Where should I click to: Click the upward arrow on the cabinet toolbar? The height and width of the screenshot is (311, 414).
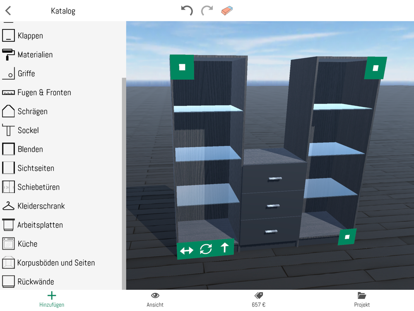(x=225, y=248)
